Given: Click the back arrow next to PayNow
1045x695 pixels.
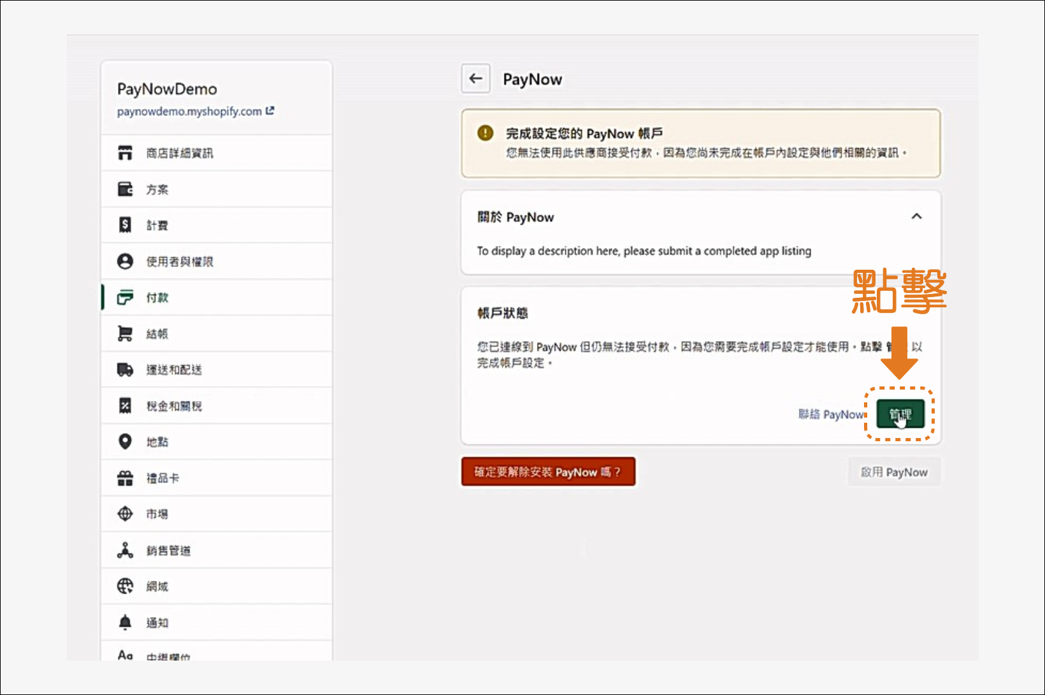Looking at the screenshot, I should point(475,78).
